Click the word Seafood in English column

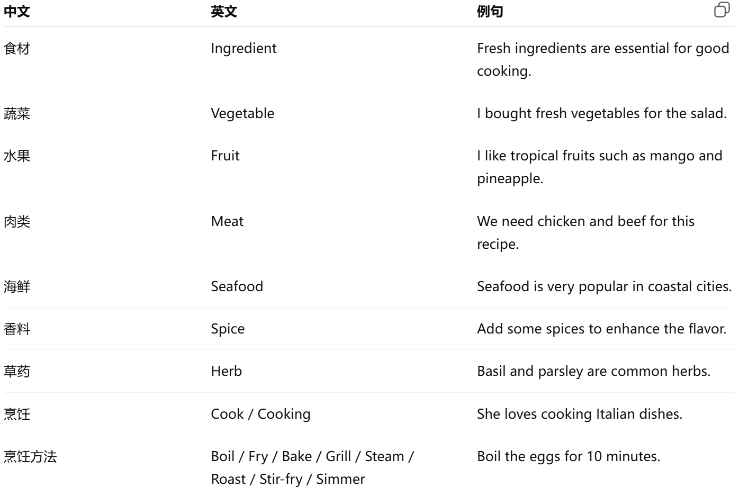click(x=237, y=287)
